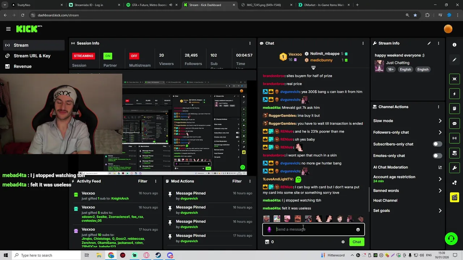Expand Followers-only chat options
The image size is (463, 260).
tap(440, 133)
